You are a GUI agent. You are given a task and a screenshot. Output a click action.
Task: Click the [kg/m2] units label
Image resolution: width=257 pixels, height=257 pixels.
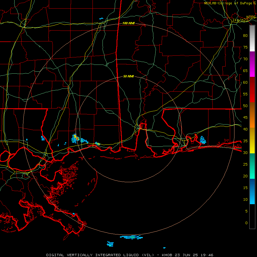(x=241, y=20)
